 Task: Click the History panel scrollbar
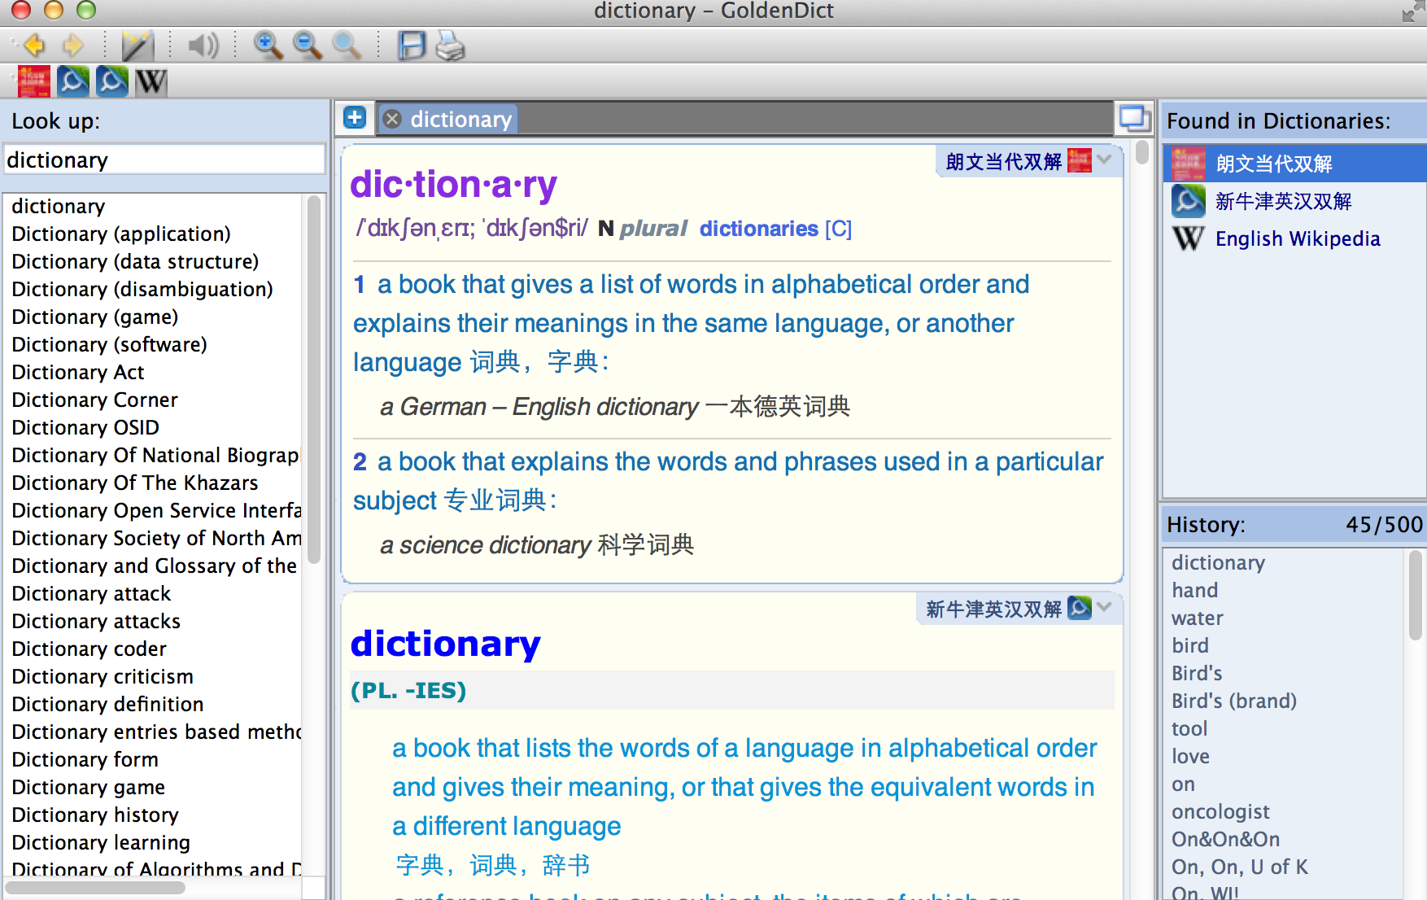click(1416, 596)
